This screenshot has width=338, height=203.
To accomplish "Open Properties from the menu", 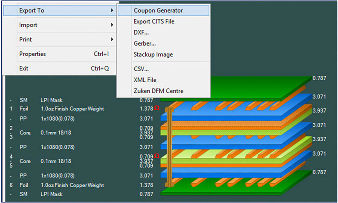I will (x=32, y=54).
